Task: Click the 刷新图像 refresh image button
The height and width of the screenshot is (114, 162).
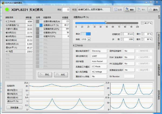Action: coord(14,108)
